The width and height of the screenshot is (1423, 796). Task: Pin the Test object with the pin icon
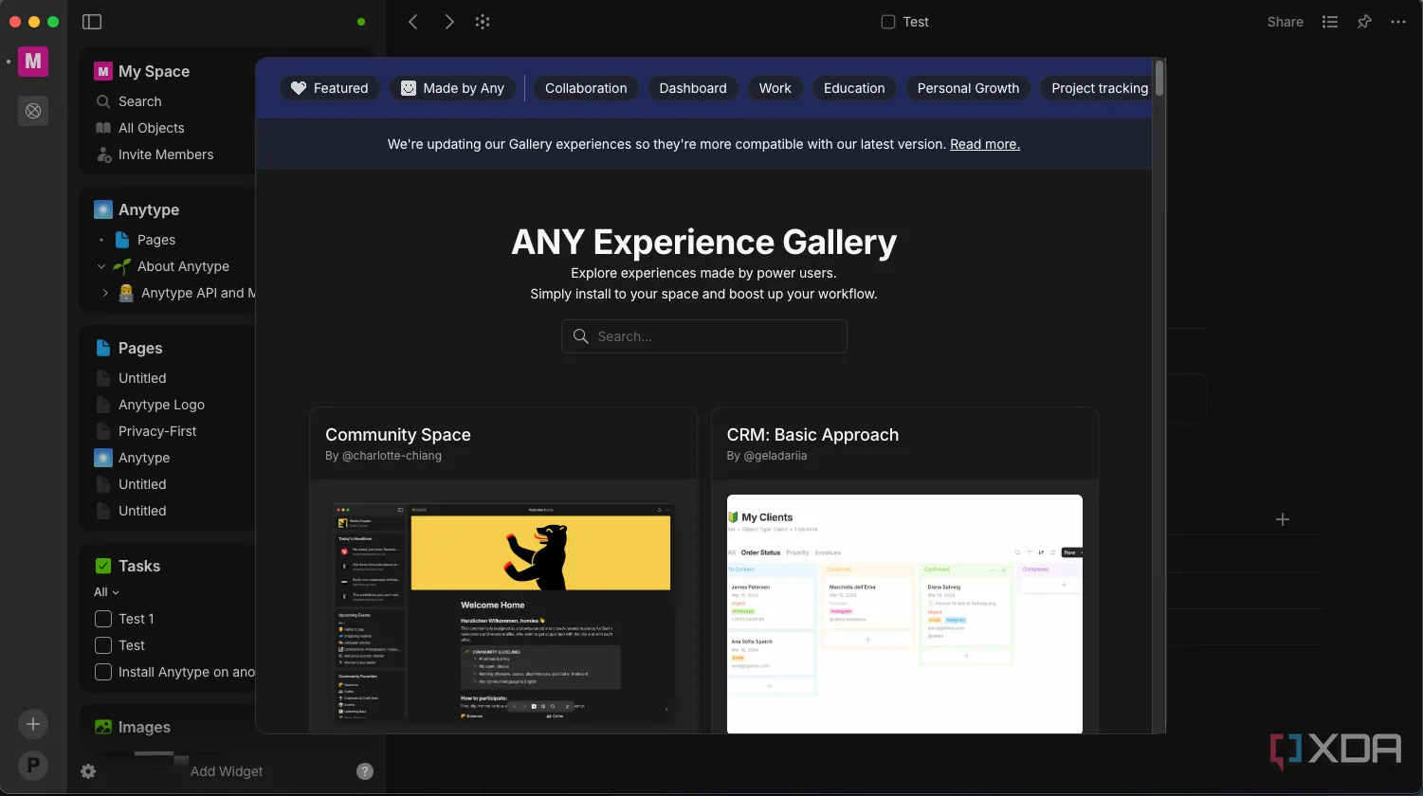[1364, 22]
